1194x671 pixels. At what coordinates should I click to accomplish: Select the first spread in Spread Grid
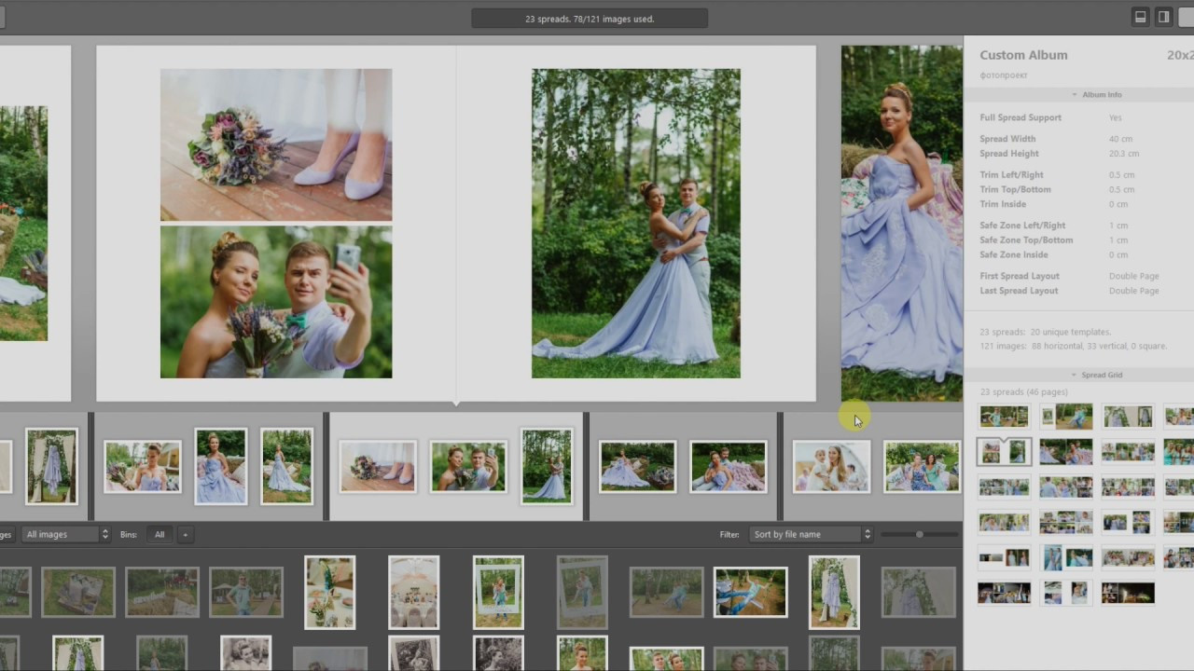pos(1004,417)
